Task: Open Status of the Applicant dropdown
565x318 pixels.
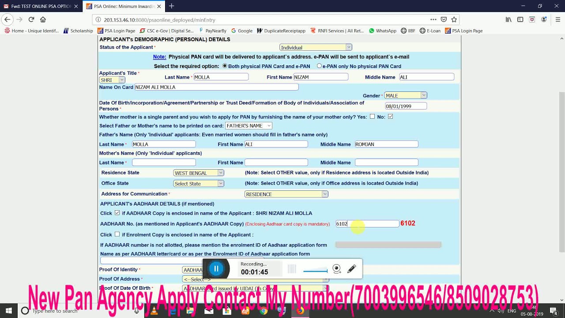Action: click(316, 47)
